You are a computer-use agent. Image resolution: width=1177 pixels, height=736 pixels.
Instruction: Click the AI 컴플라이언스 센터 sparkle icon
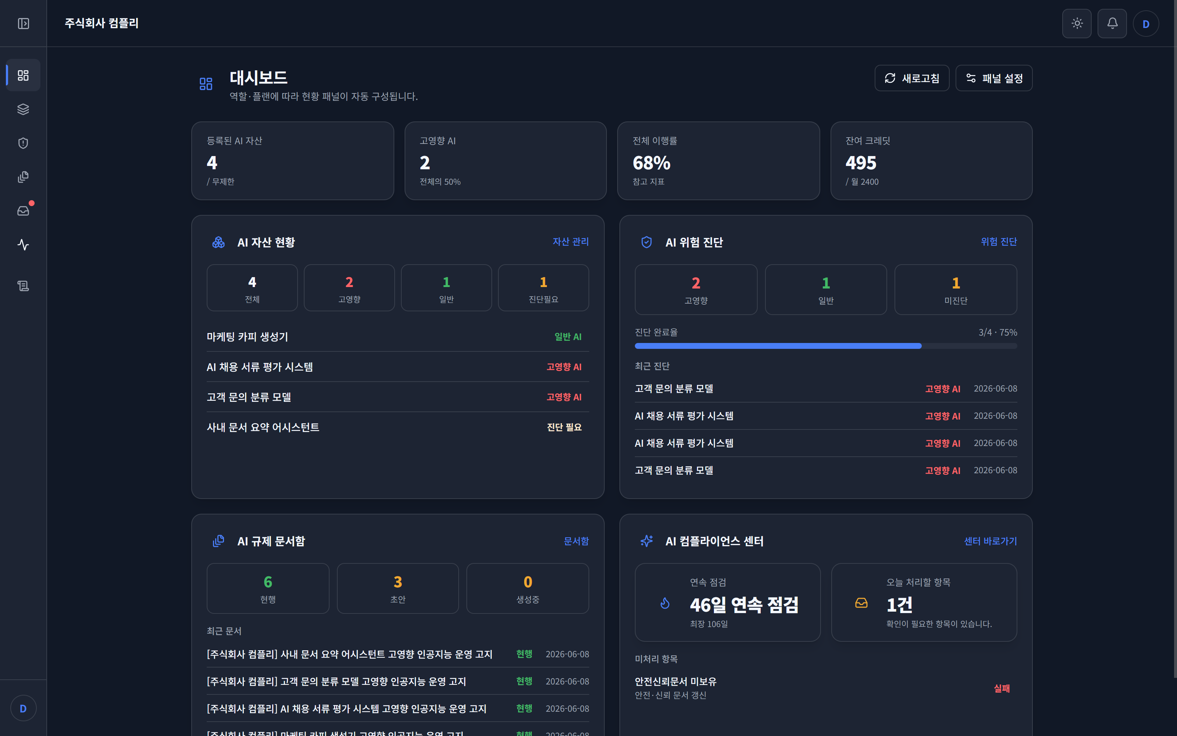tap(646, 541)
